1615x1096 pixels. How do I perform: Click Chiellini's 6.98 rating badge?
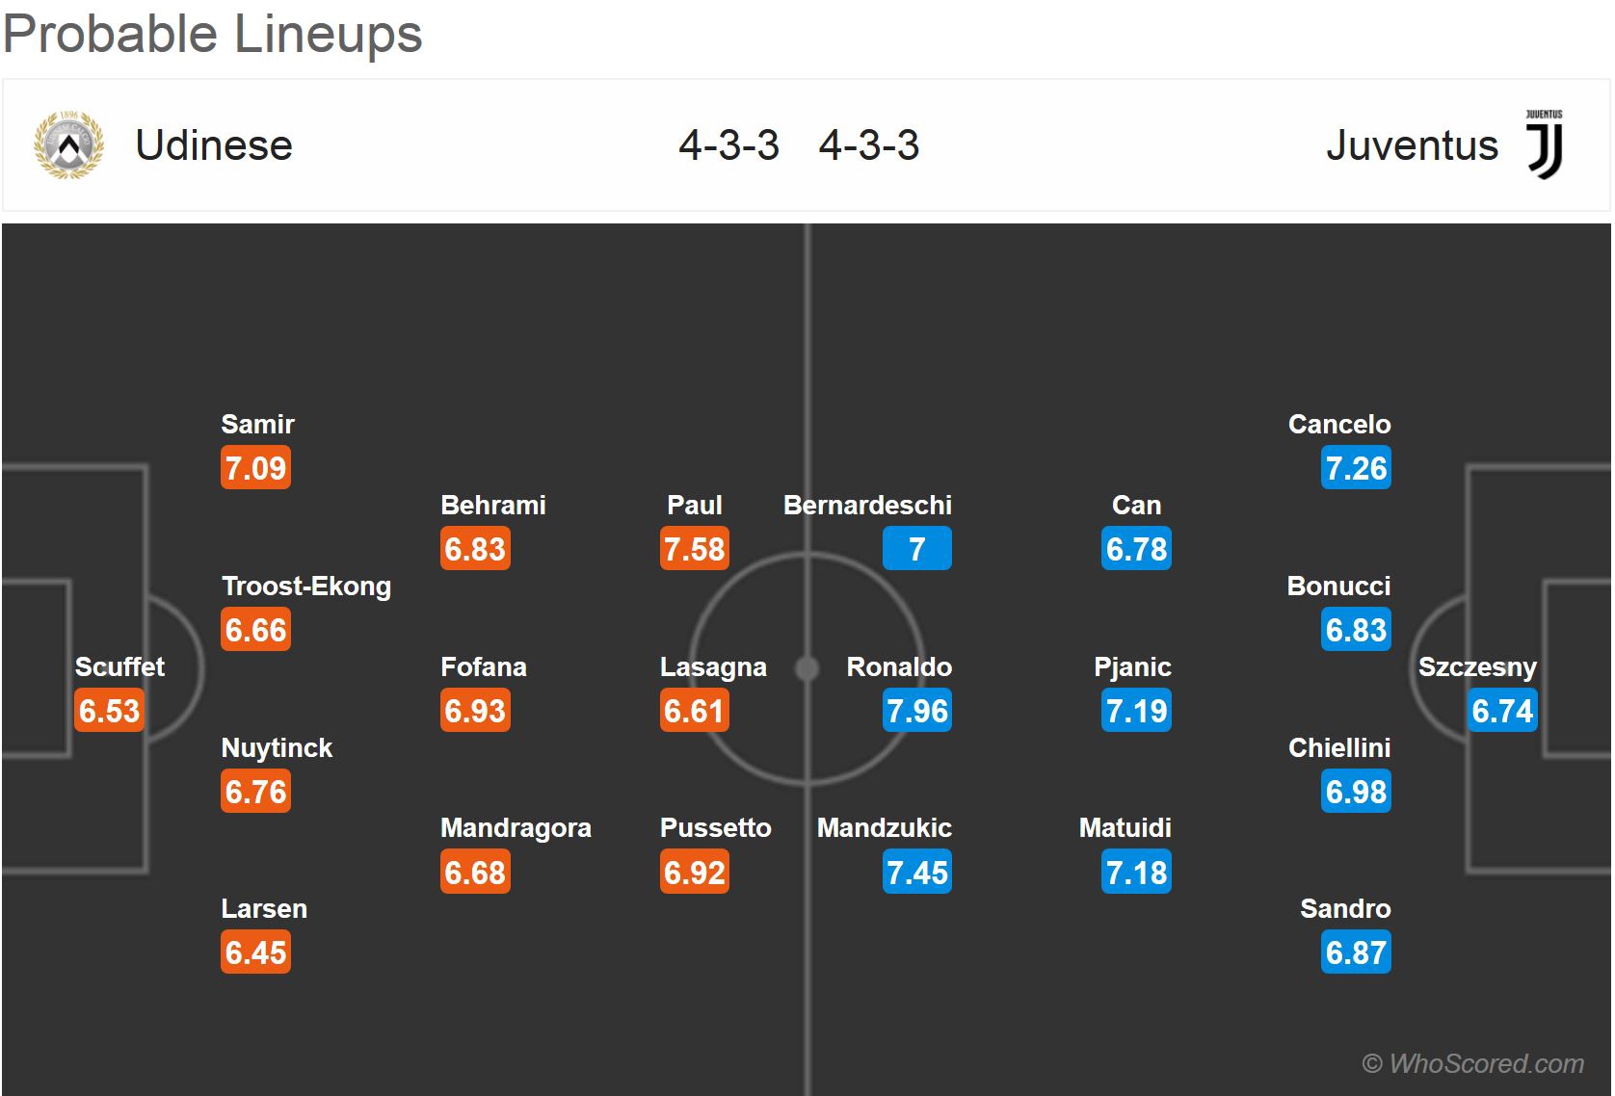[1356, 792]
